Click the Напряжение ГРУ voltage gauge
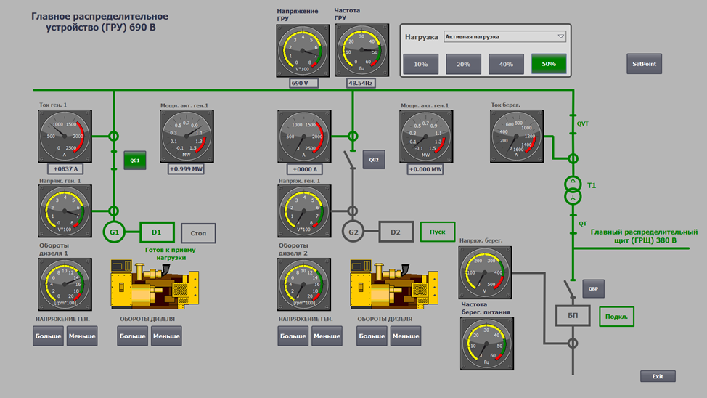 [x=303, y=51]
